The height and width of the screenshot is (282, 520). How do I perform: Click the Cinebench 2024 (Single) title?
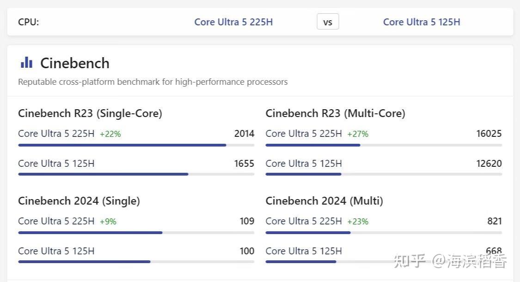pyautogui.click(x=79, y=201)
